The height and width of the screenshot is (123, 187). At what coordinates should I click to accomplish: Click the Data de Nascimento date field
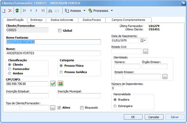tap(125, 41)
